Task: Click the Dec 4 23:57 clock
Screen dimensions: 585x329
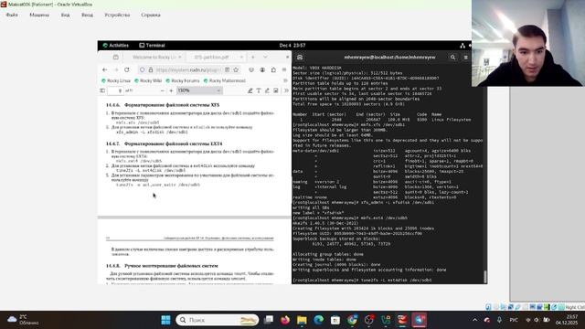Action: (x=292, y=45)
